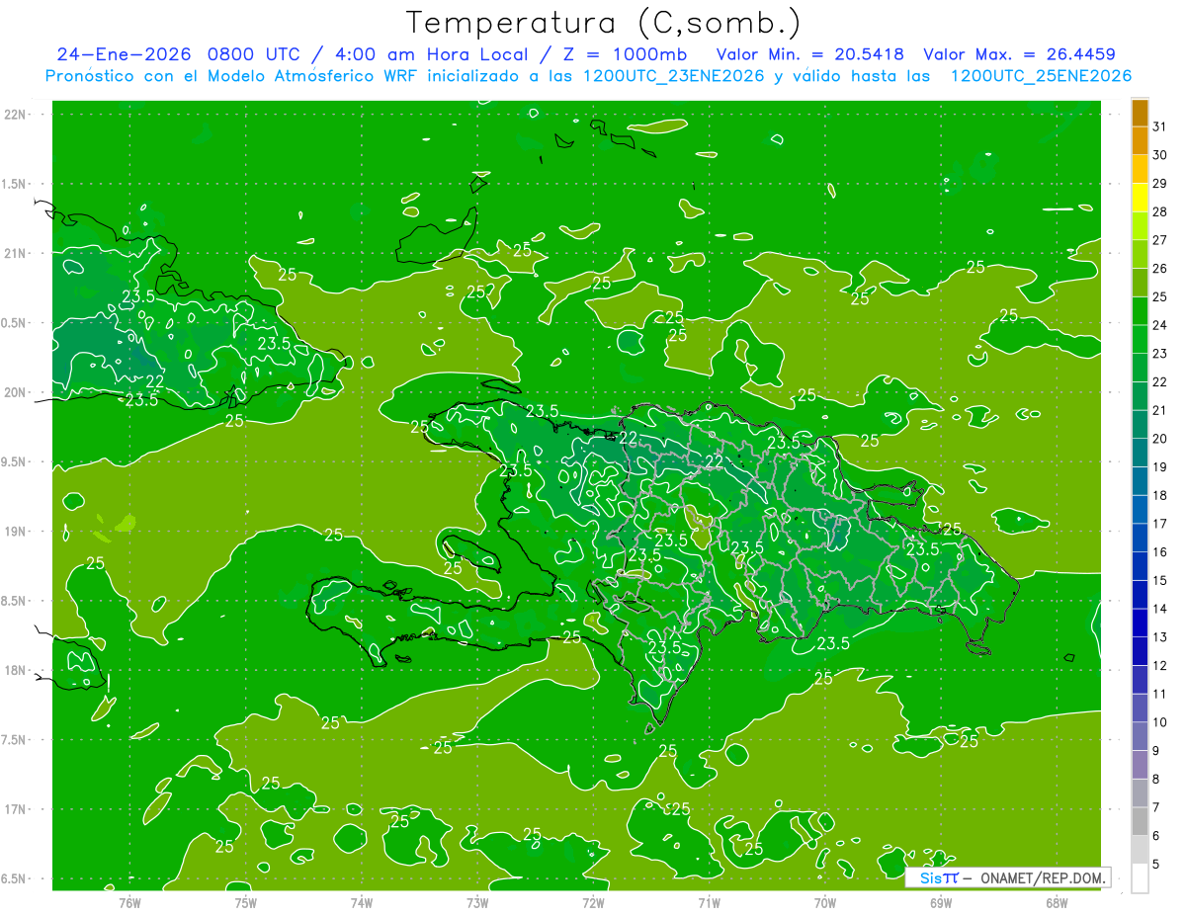
Task: Click the '20N' latitude axis label
Action: click(x=16, y=392)
